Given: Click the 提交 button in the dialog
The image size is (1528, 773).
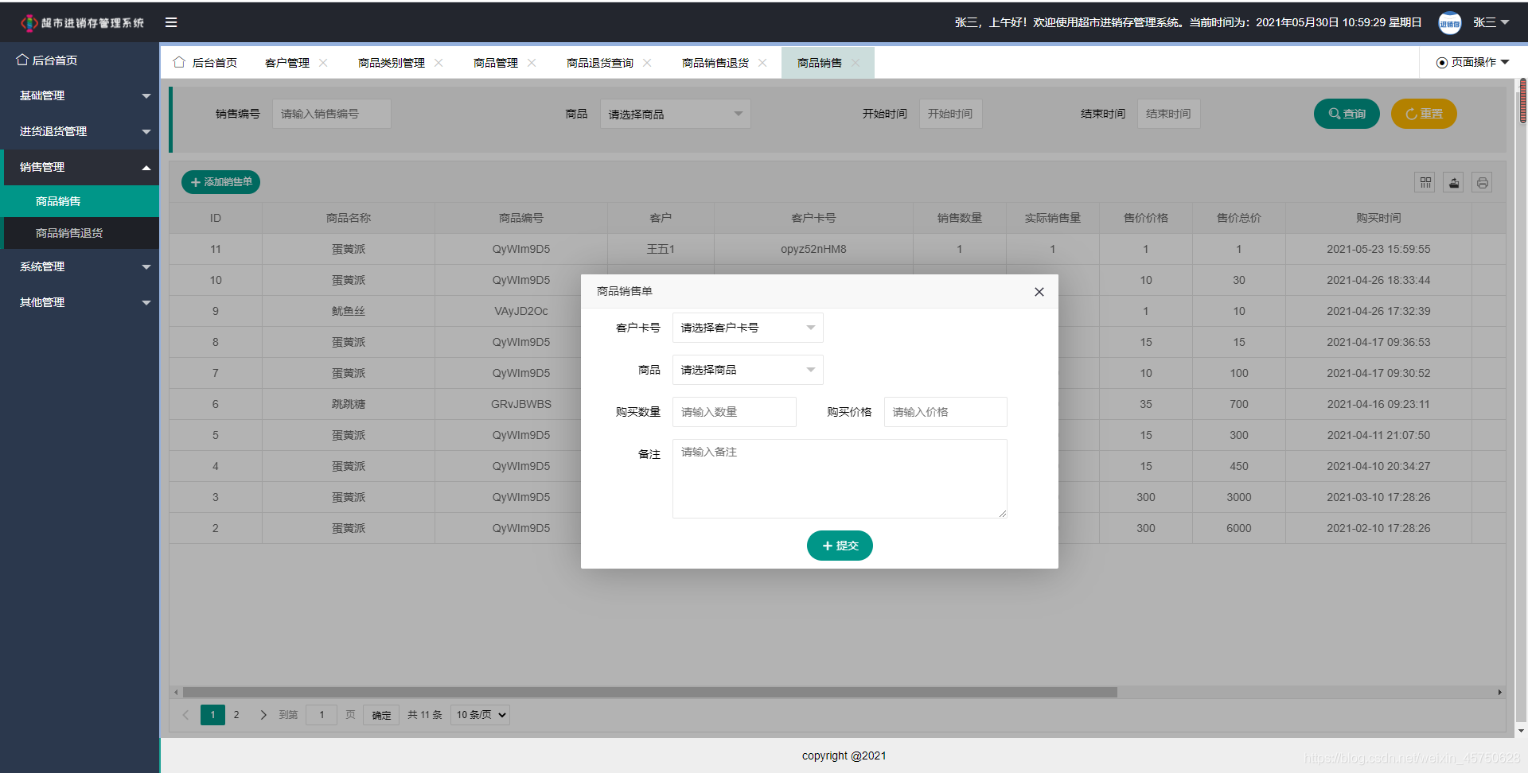Looking at the screenshot, I should click(x=840, y=546).
